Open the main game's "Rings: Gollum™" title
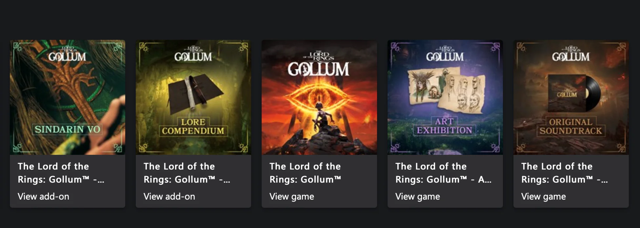 pos(305,179)
